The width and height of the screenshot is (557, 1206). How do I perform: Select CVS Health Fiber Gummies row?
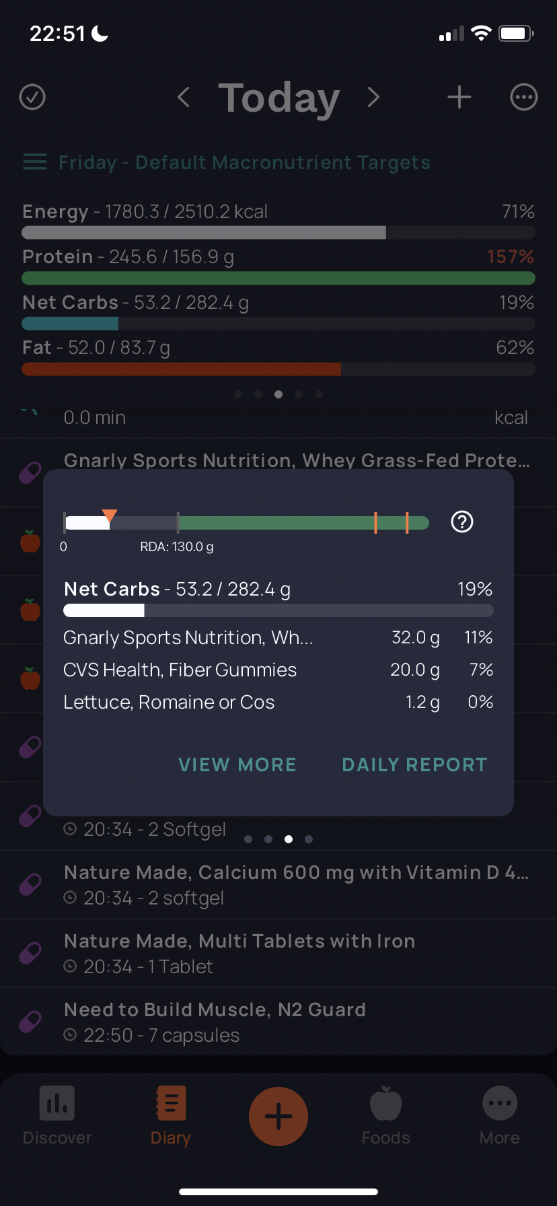[x=278, y=670]
